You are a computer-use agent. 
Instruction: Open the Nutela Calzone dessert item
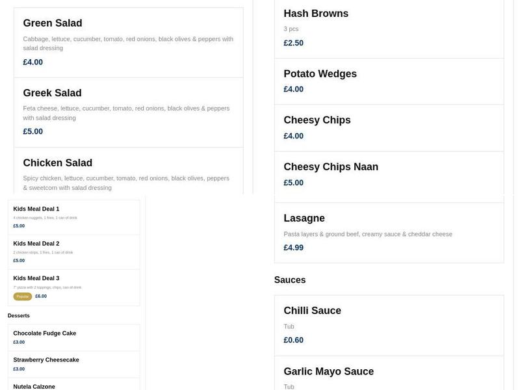(x=73, y=385)
